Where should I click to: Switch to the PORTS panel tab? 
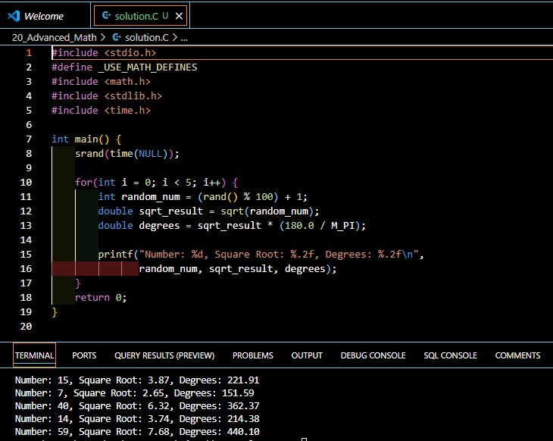tap(84, 355)
